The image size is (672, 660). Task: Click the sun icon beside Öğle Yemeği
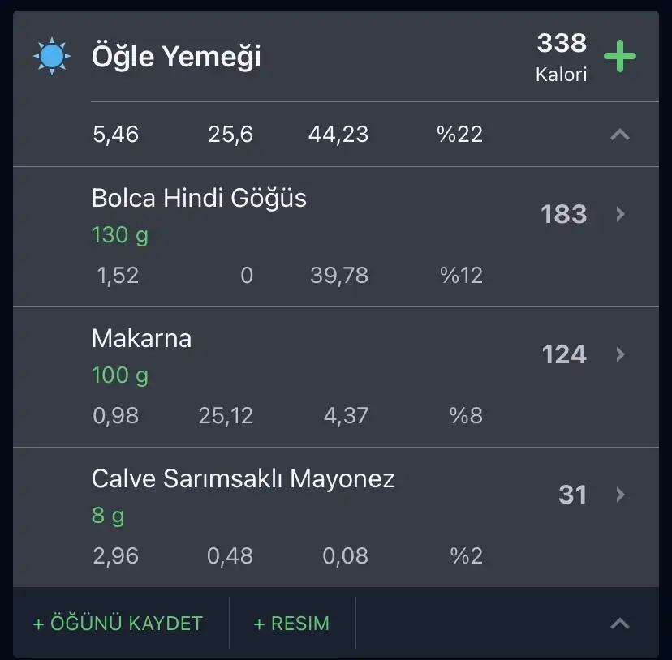(52, 57)
